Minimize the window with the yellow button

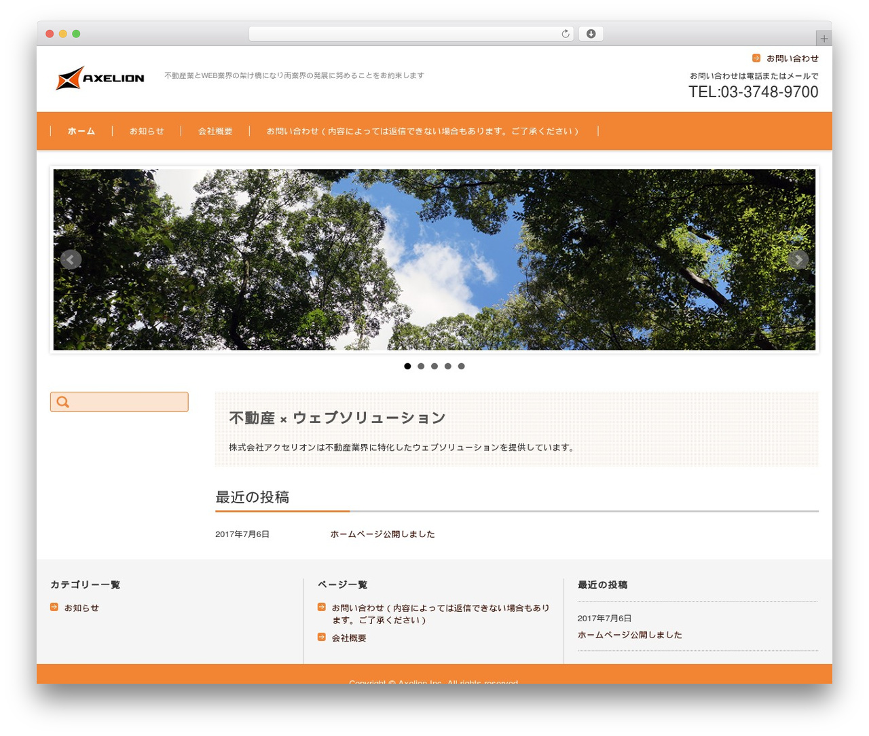(63, 34)
